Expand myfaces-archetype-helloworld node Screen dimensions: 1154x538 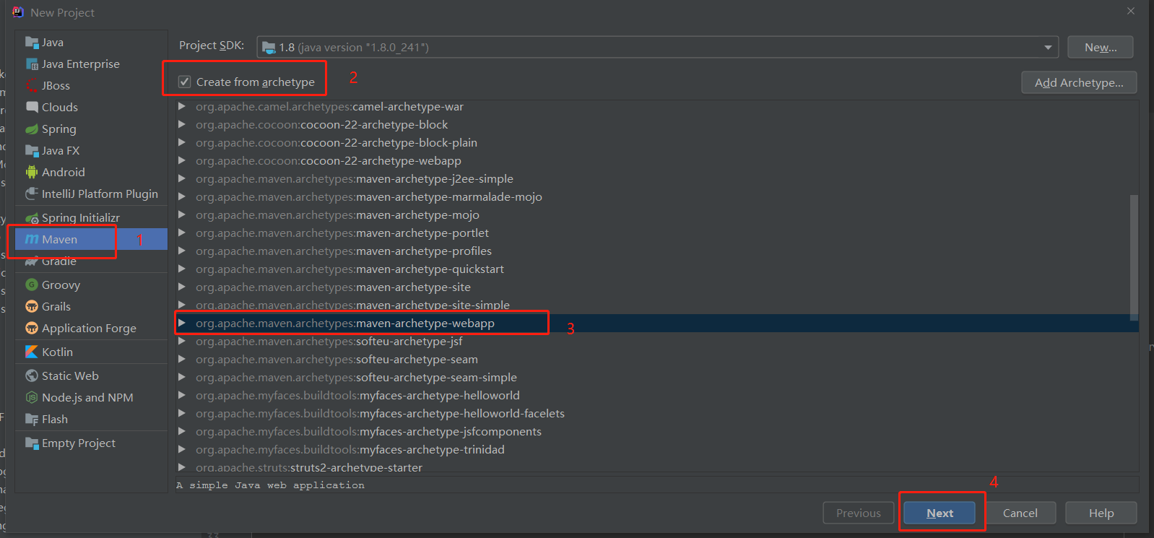pos(182,396)
